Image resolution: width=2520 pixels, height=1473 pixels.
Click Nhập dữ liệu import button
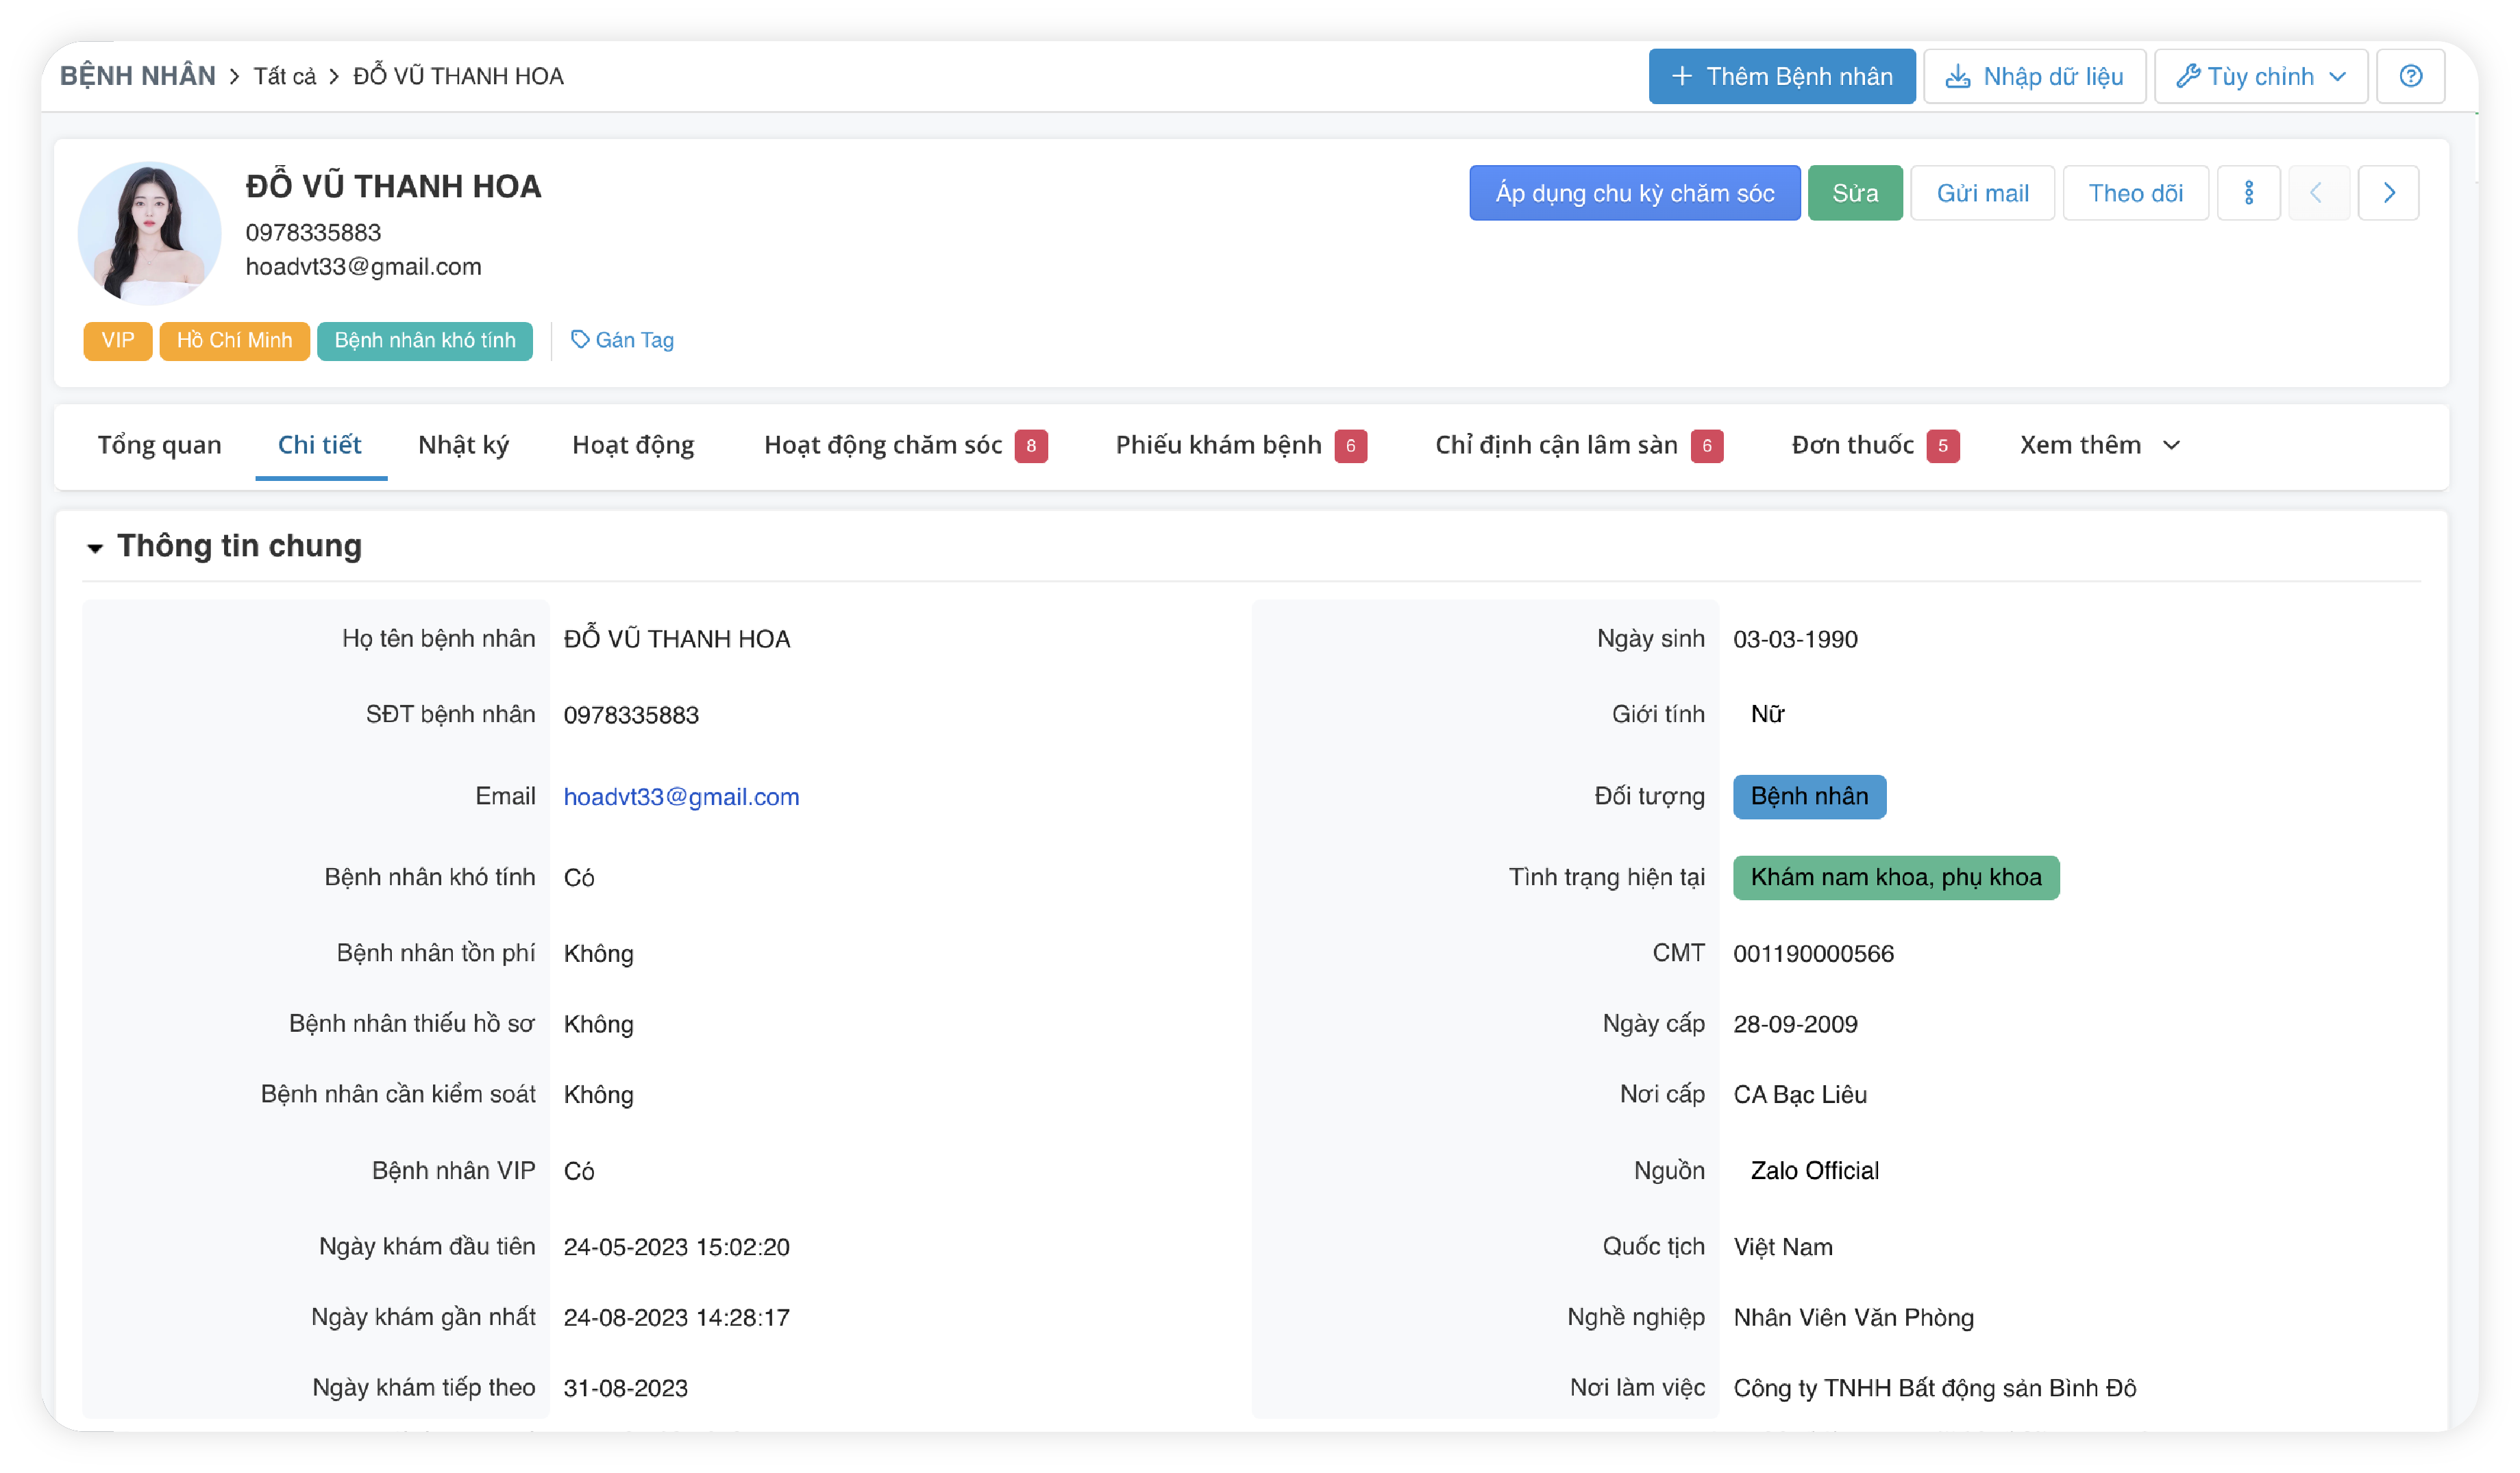pos(2034,76)
